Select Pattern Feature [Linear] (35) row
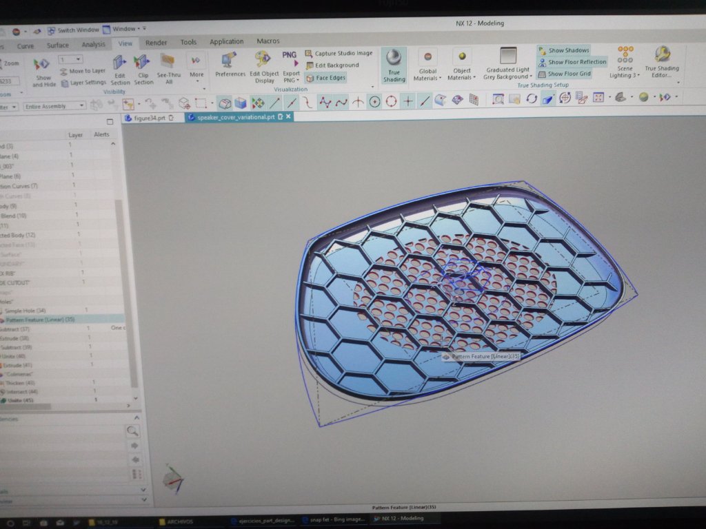This screenshot has height=529, width=706. click(x=62, y=320)
